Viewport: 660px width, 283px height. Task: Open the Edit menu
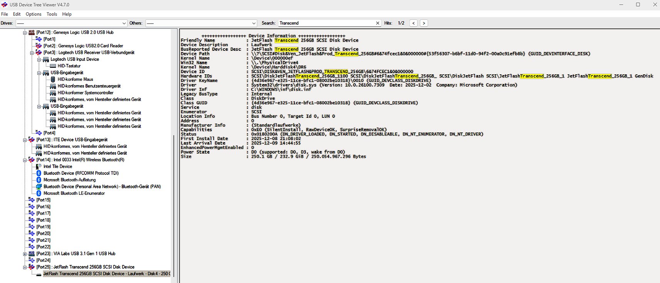click(17, 14)
